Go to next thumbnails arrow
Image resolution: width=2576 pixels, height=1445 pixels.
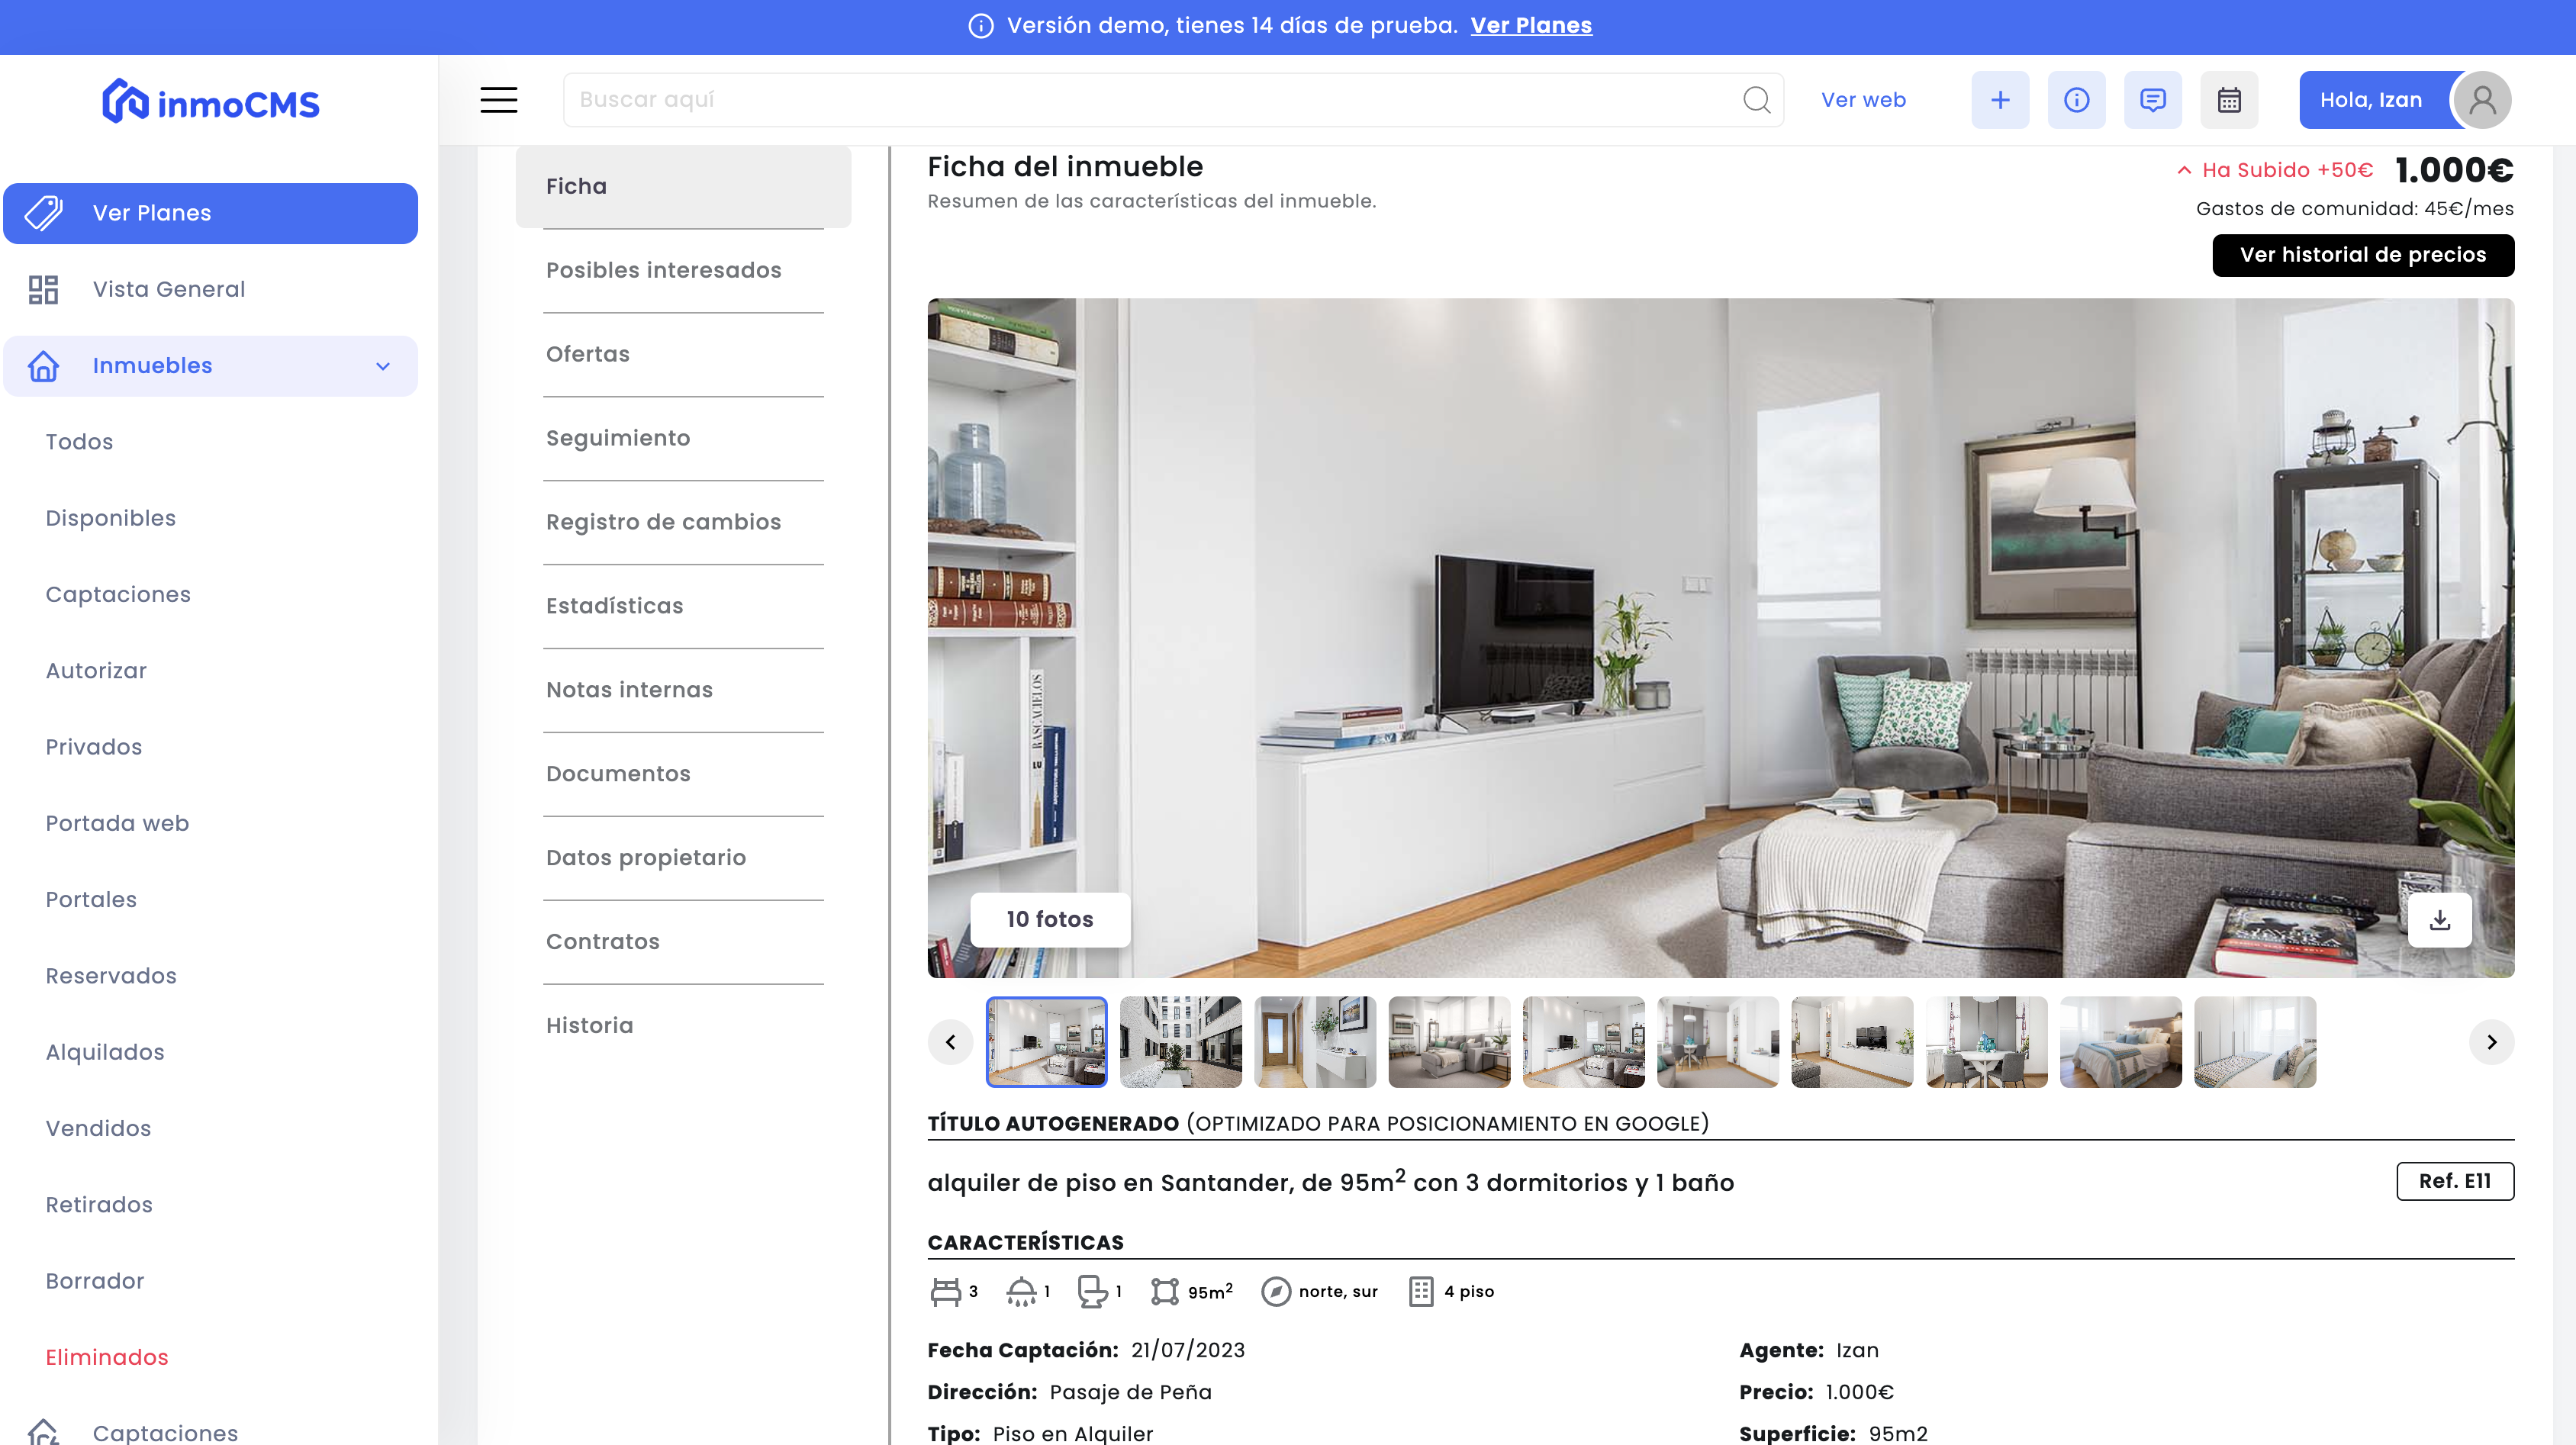coord(2491,1042)
